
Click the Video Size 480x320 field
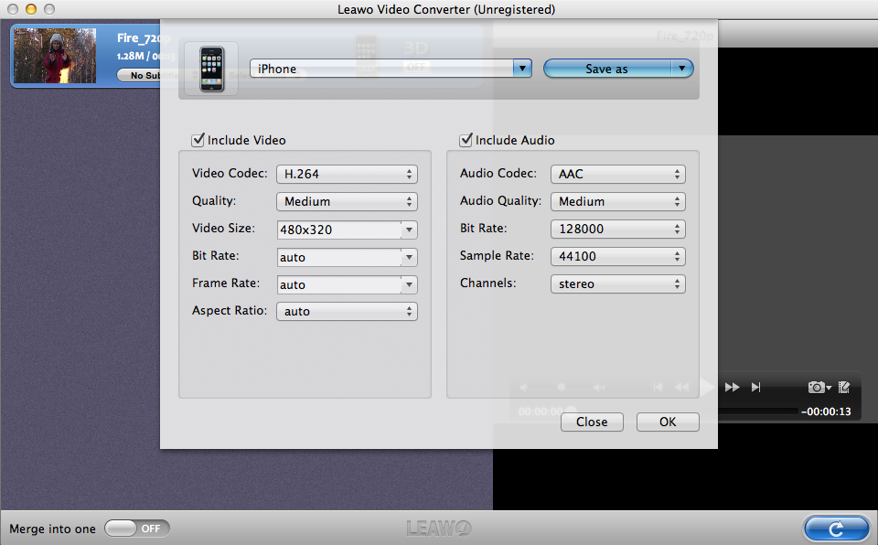[x=338, y=230]
